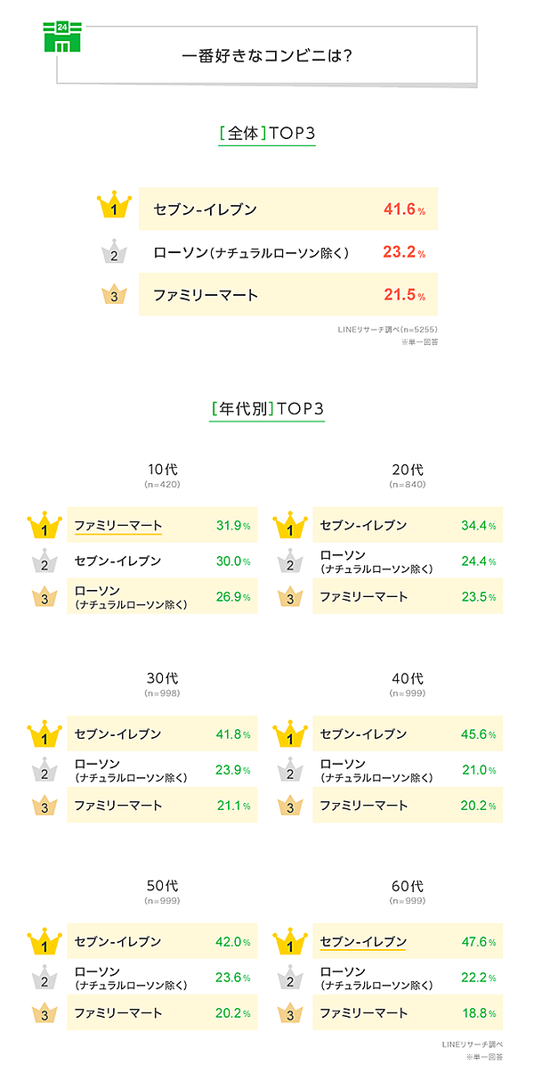Select the silver number 2 crown in overall ranking
Viewport: 534px width, 1081px height.
coord(114,253)
